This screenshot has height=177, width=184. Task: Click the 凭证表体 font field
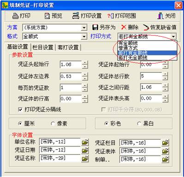click(140, 151)
